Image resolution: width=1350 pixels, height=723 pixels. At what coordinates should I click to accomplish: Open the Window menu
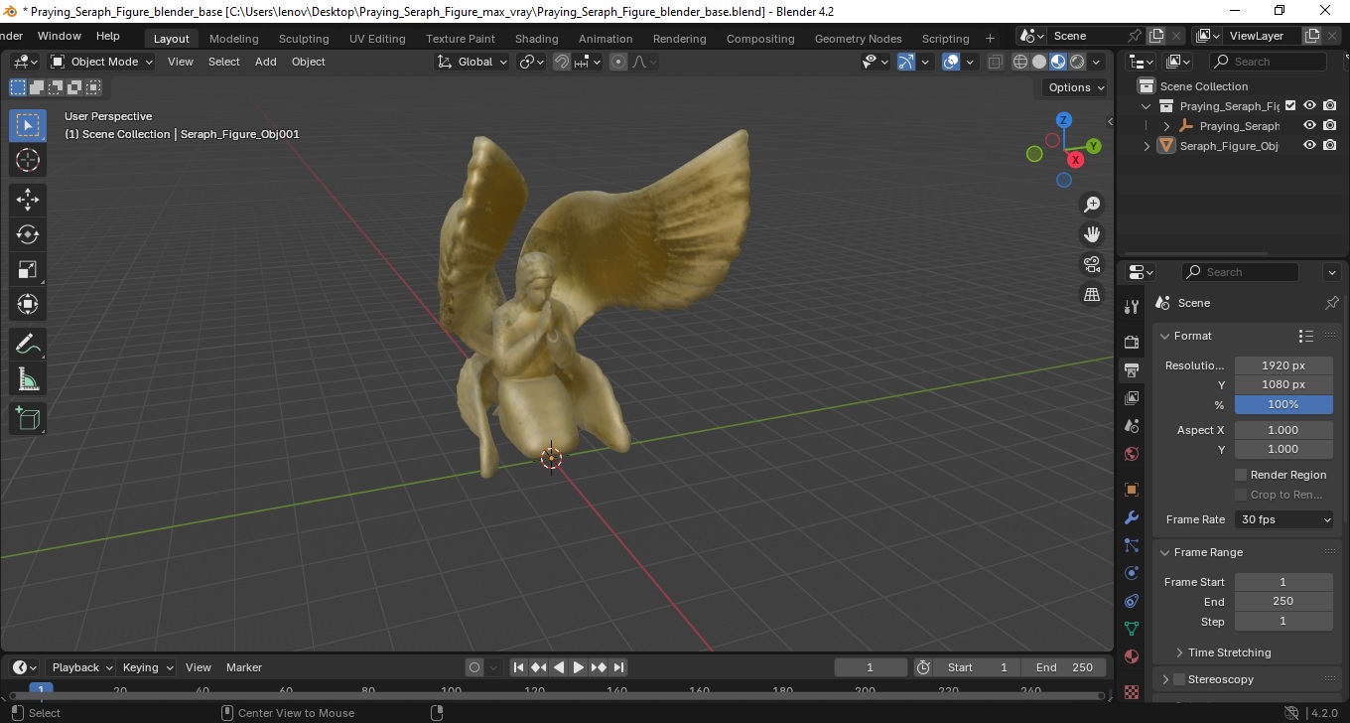(x=60, y=36)
